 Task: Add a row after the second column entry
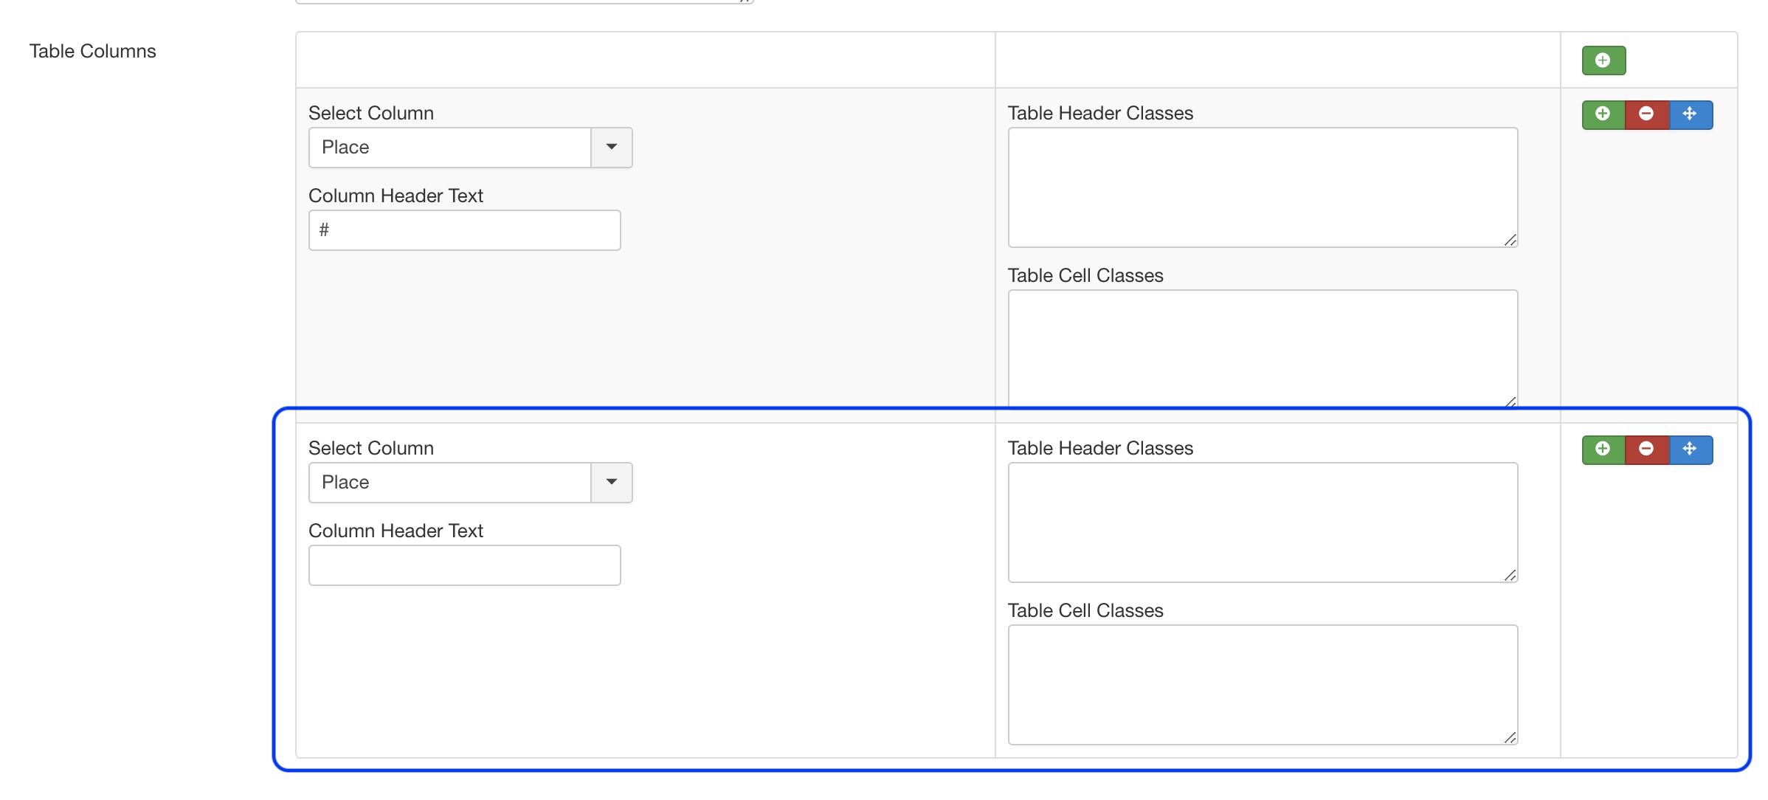(1603, 449)
